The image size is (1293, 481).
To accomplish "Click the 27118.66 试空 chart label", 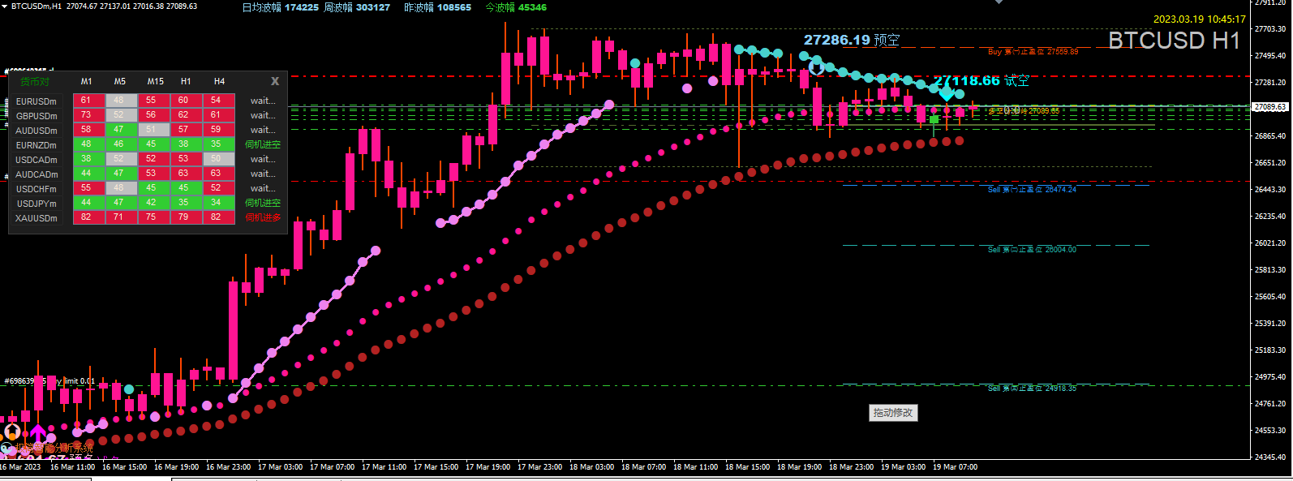I will click(x=982, y=80).
